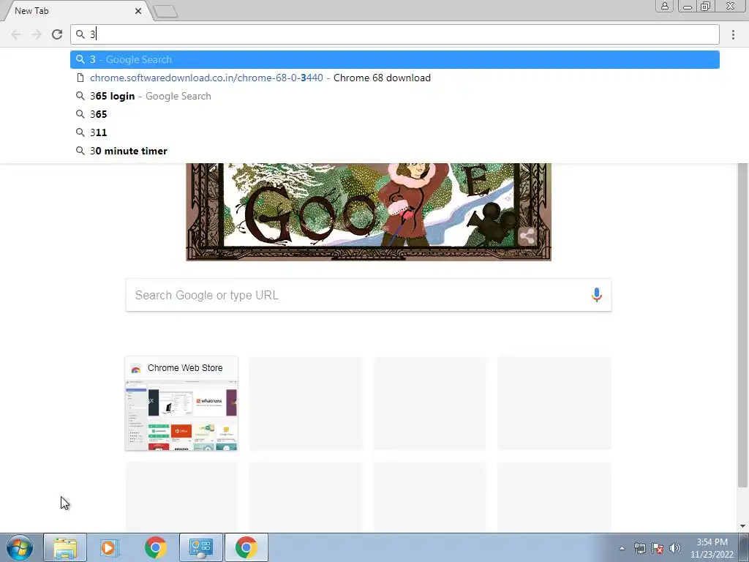Select the '365' search suggestion
This screenshot has width=749, height=562.
(x=394, y=114)
